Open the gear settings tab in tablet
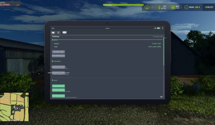This screenshot has height=125, width=215. [x=64, y=32]
